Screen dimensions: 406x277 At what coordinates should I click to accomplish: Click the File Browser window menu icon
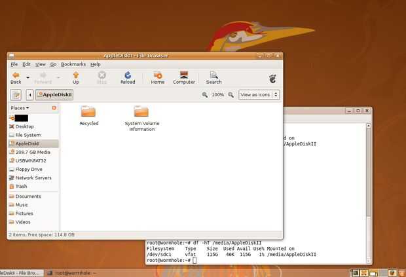click(x=11, y=56)
